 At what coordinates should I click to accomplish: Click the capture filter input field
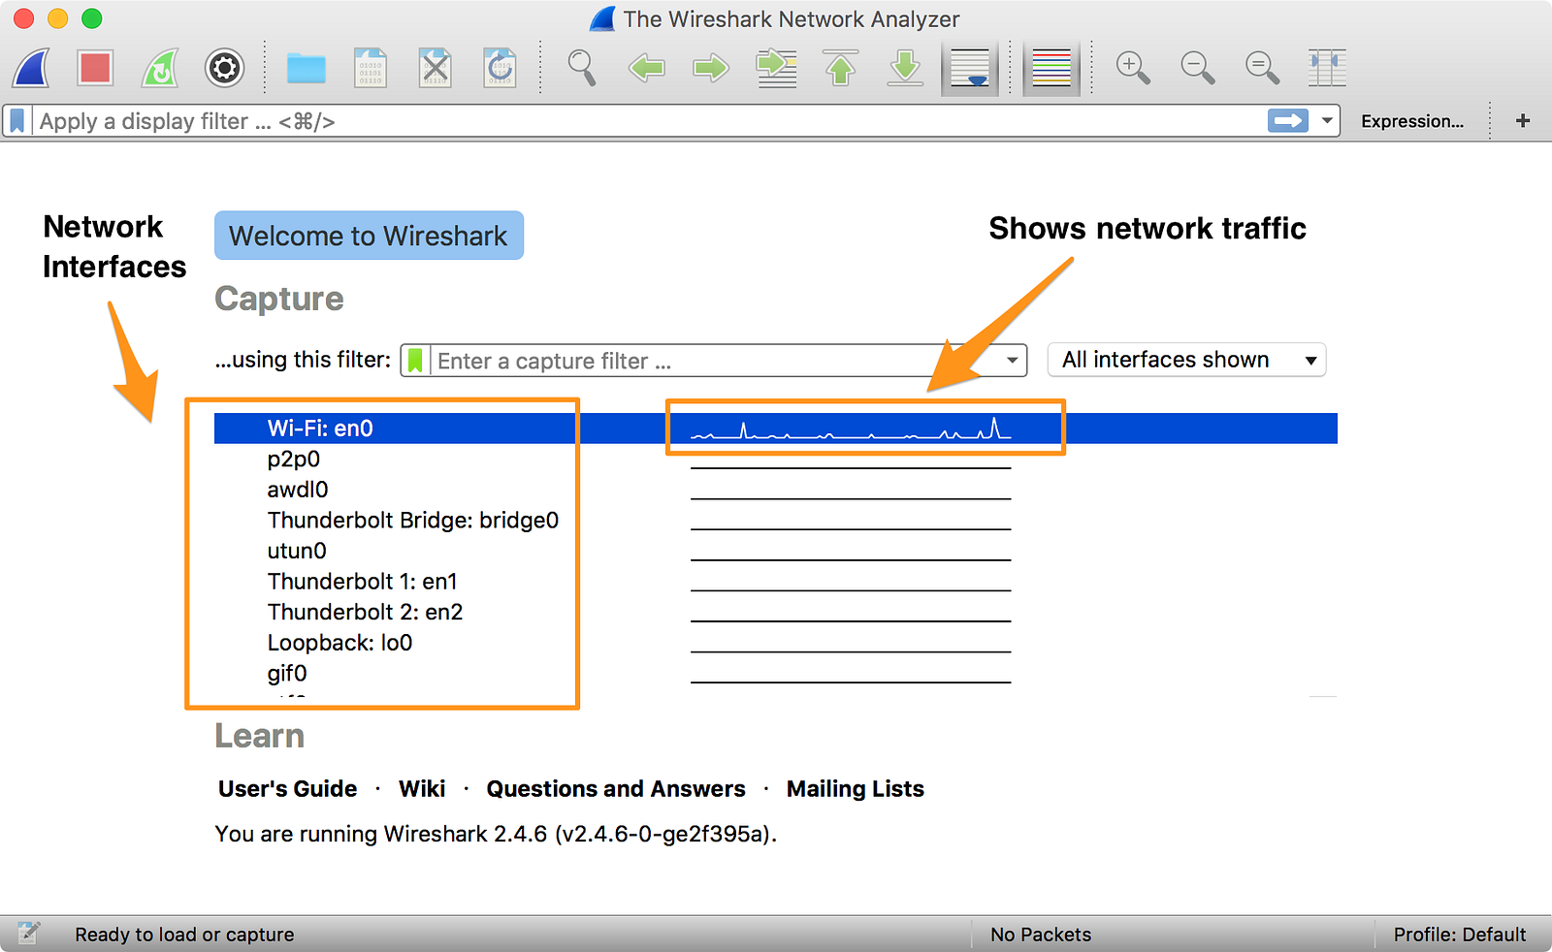tap(713, 361)
